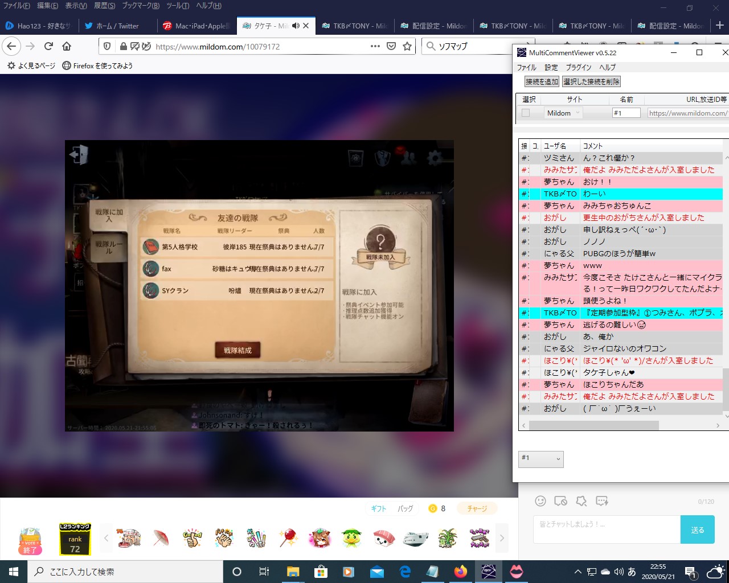Open 設定 menu in MultiCommentViewer
729x583 pixels.
point(551,67)
